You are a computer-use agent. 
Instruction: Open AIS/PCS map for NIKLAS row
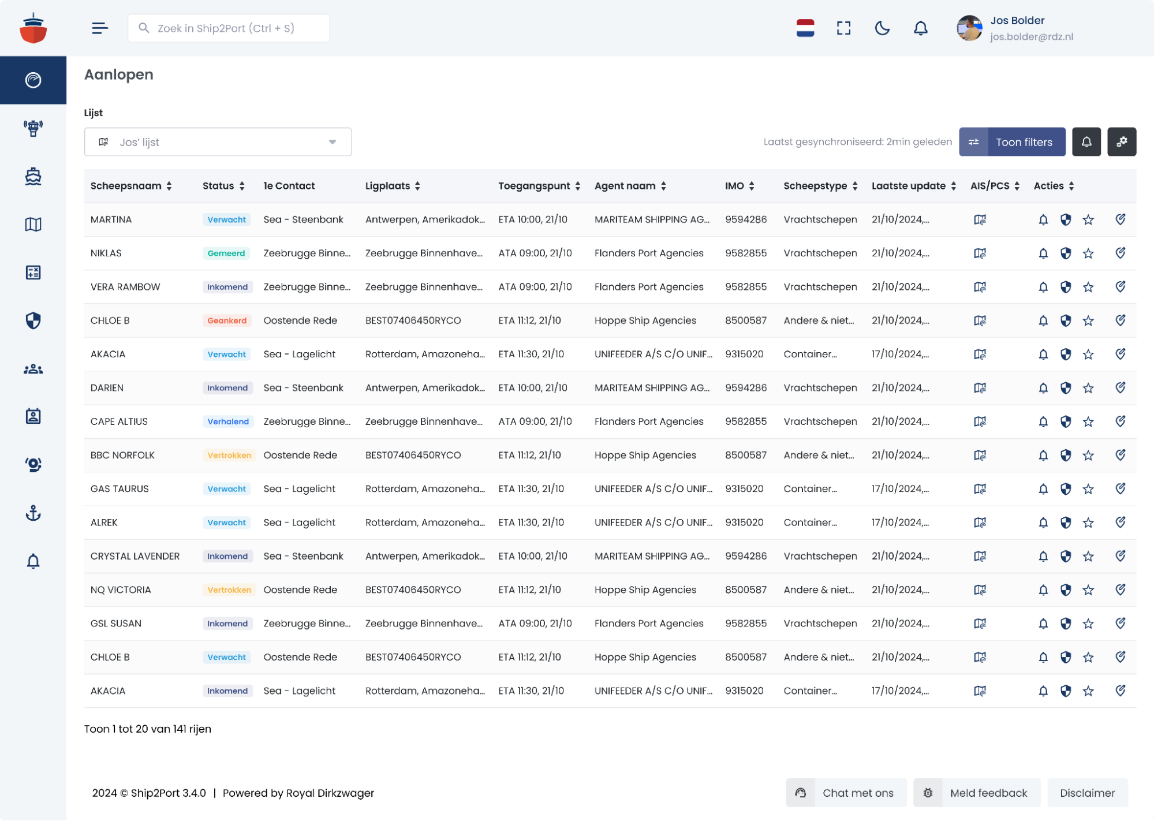point(980,253)
